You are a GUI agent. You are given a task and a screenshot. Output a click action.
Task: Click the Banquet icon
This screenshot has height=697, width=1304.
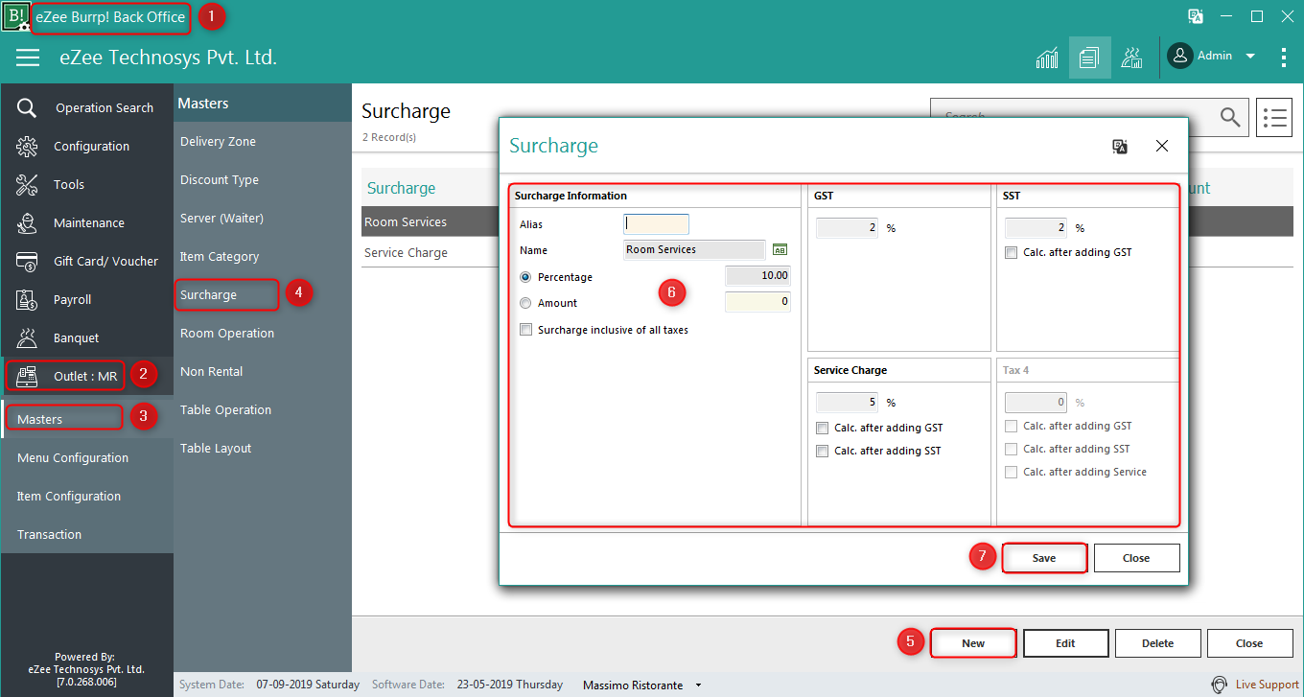(27, 338)
